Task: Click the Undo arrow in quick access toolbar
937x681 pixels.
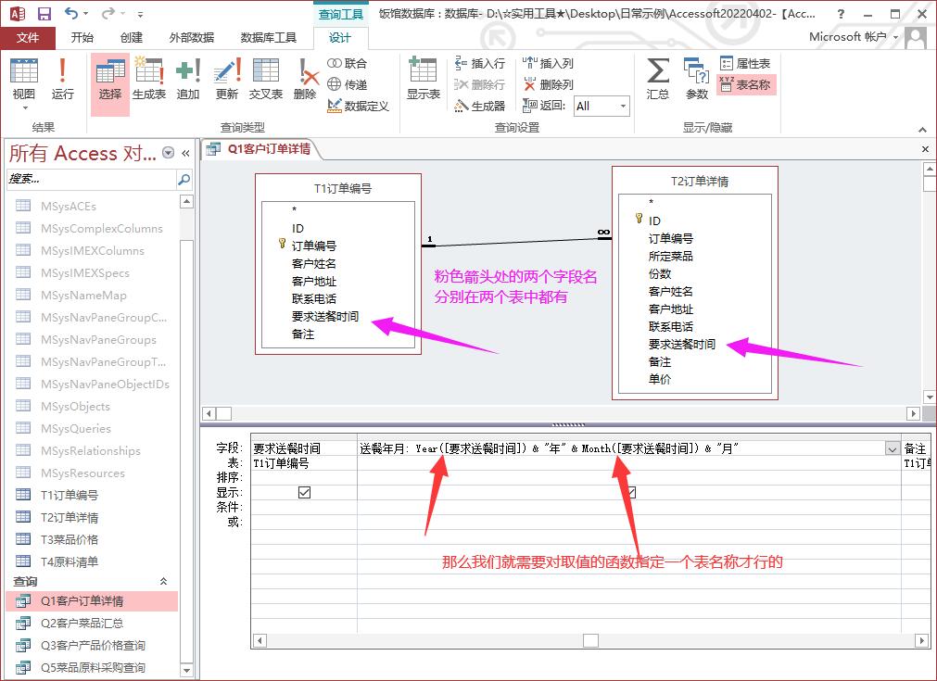Action: [x=71, y=13]
